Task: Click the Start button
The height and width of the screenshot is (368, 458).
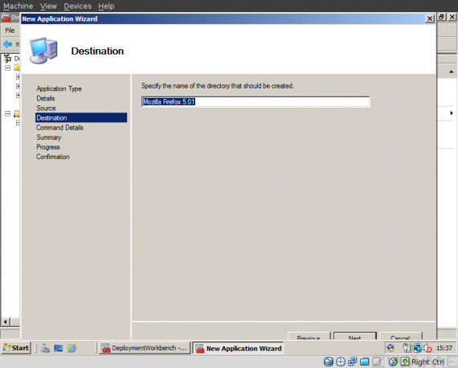Action: pos(16,348)
